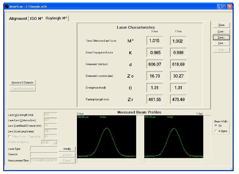Start Measure & Compute

[x=22, y=83]
